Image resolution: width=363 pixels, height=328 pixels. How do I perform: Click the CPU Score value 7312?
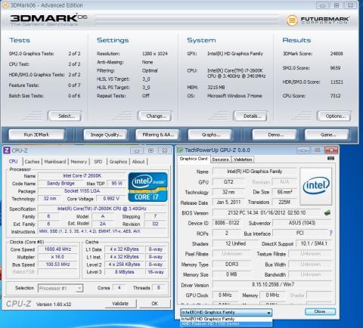pos(335,96)
